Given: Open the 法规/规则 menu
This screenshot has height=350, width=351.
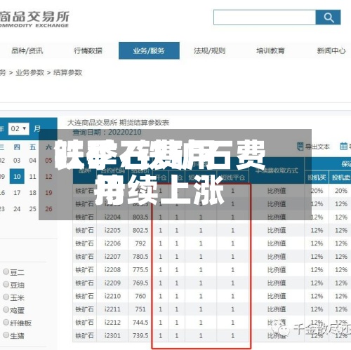Looking at the screenshot, I should (210, 51).
